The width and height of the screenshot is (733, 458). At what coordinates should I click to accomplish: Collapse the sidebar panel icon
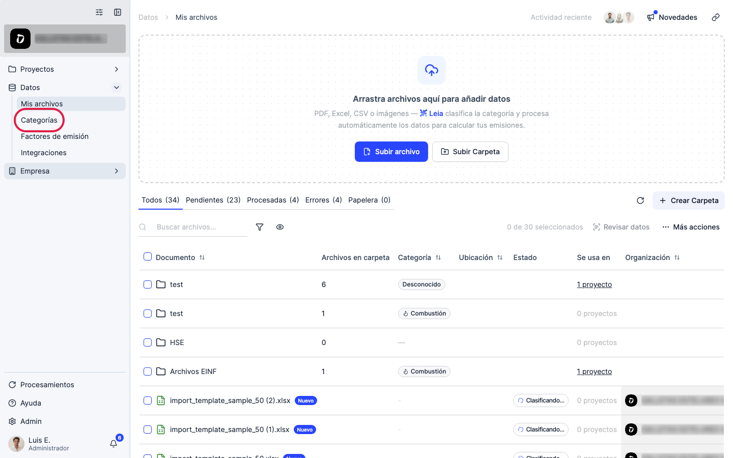pyautogui.click(x=118, y=12)
